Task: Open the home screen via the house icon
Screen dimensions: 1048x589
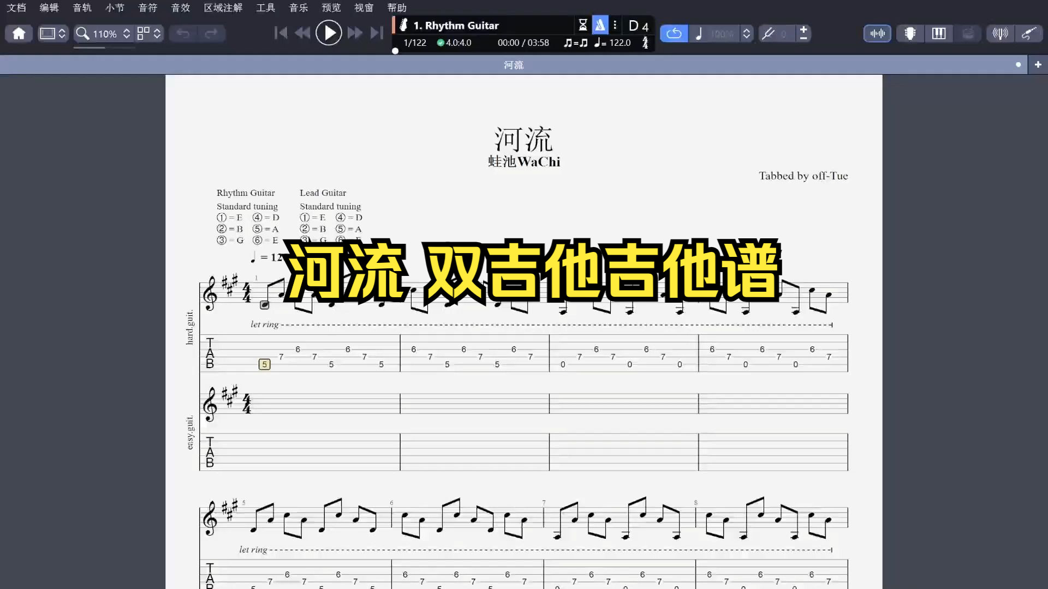Action: pyautogui.click(x=19, y=33)
